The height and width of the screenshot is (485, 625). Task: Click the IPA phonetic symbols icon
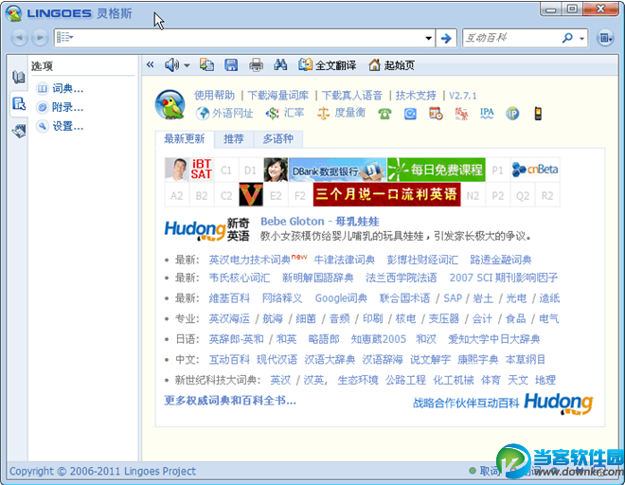point(487,114)
